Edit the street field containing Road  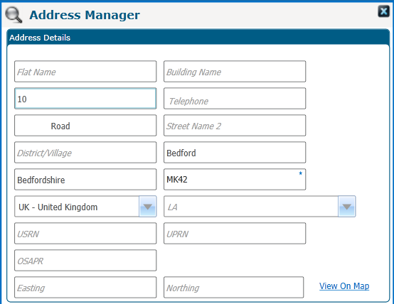pyautogui.click(x=85, y=126)
